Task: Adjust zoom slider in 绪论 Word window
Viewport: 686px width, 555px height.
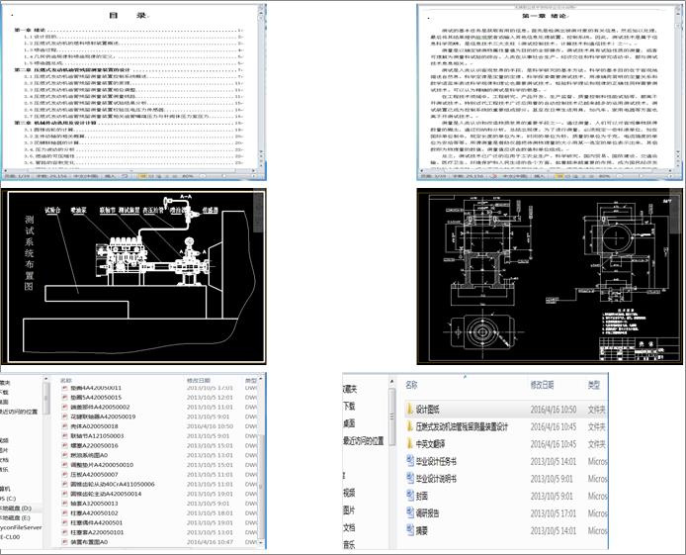Action: tap(641, 176)
